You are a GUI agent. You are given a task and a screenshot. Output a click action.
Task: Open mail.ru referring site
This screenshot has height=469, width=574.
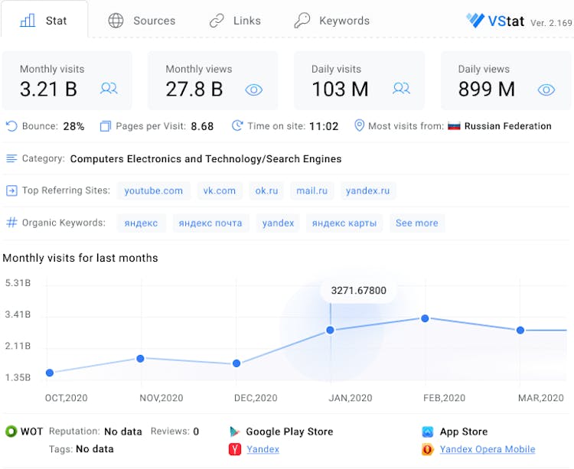click(312, 191)
